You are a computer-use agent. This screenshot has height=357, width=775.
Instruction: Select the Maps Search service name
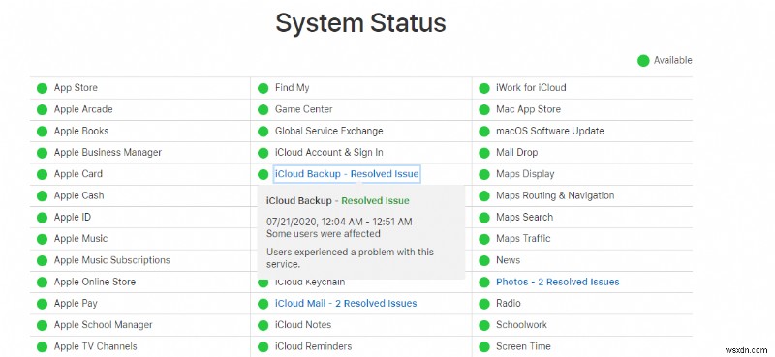(524, 217)
